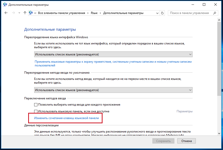This screenshot has width=223, height=150.
Task: Go up one level with up arrow
Action: tap(25, 13)
